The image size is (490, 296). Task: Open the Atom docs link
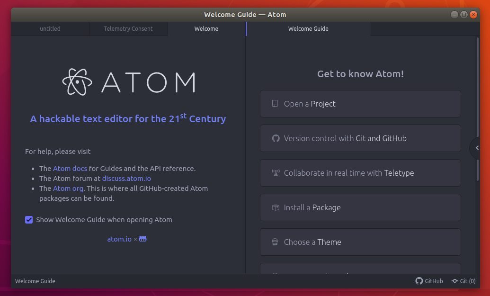(70, 168)
